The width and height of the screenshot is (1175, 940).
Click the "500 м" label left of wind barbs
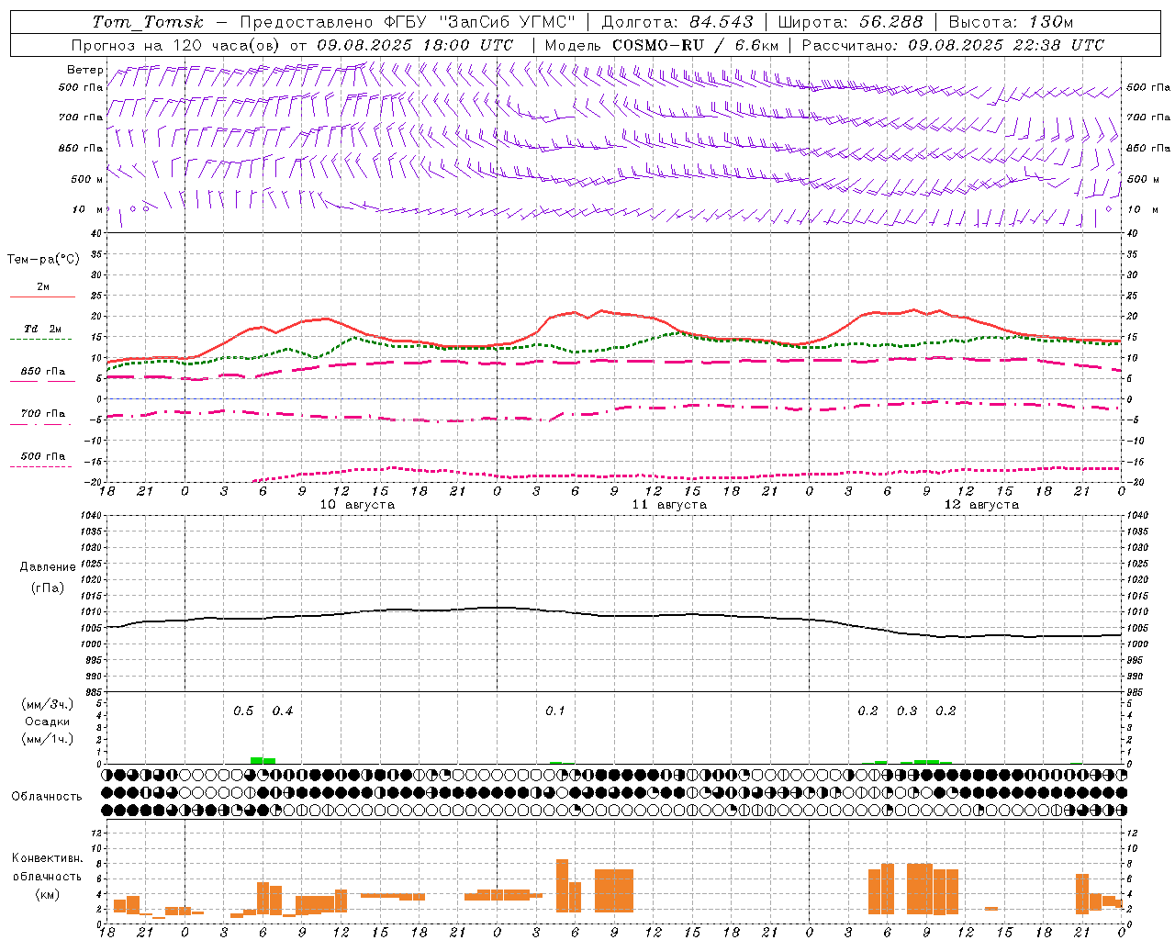click(87, 179)
